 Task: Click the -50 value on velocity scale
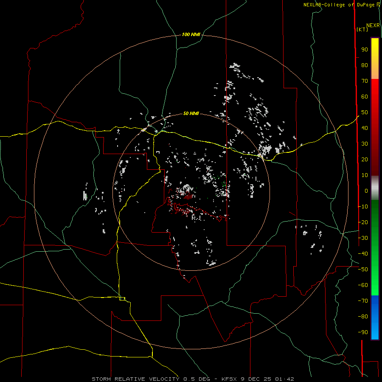(x=363, y=270)
